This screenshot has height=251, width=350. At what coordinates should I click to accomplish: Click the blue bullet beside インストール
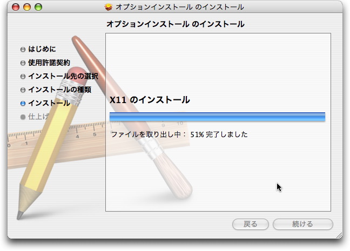(x=23, y=104)
